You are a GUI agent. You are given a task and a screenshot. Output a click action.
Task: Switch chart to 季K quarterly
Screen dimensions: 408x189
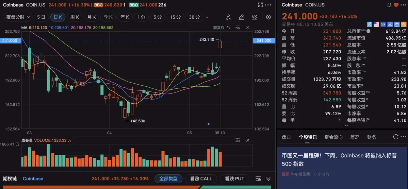coord(108,17)
